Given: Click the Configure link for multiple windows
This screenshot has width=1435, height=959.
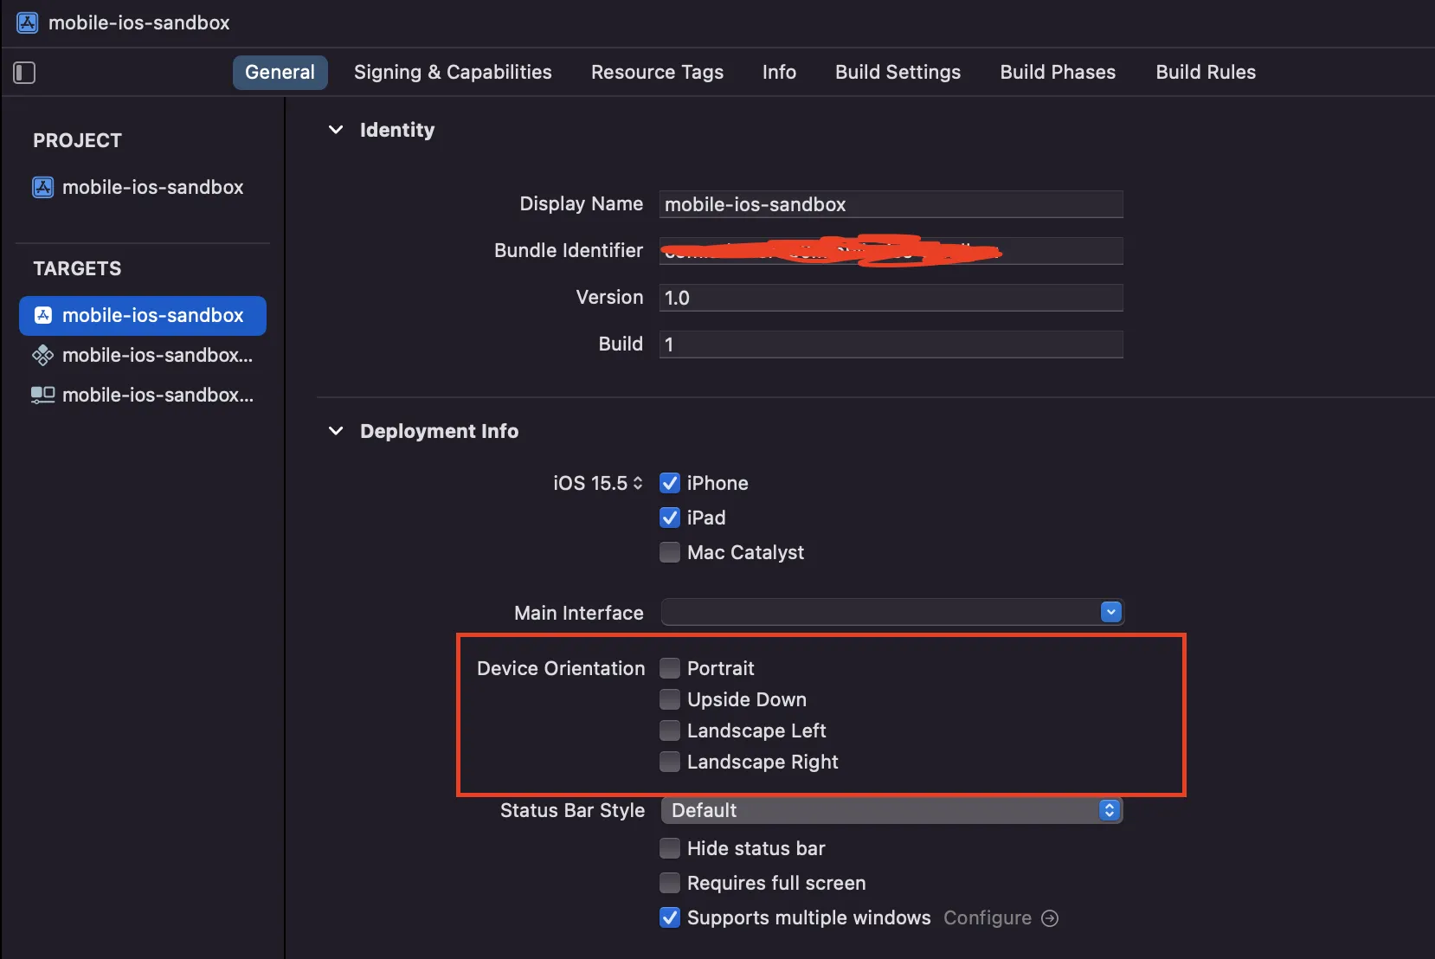Looking at the screenshot, I should point(988,918).
